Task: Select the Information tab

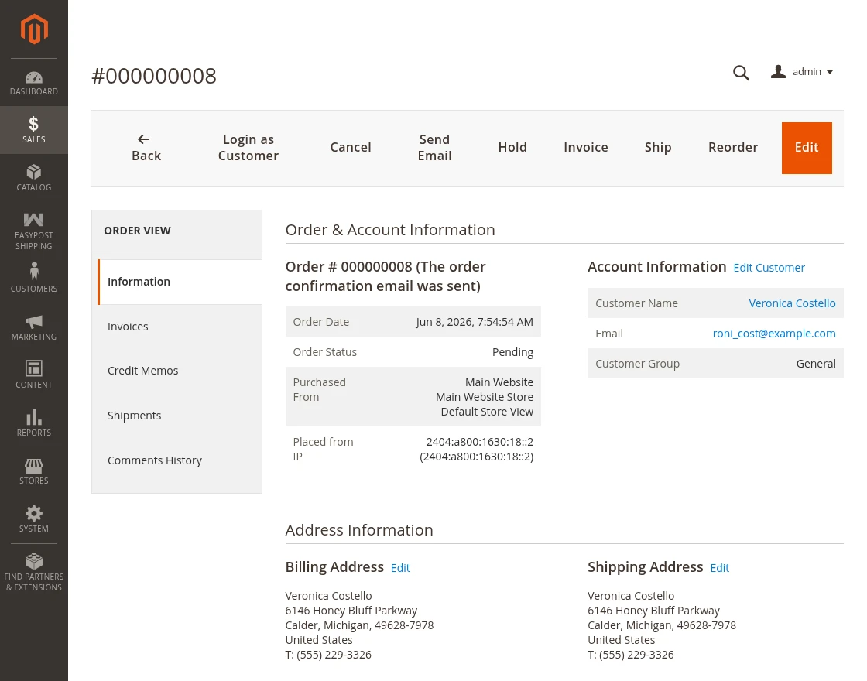Action: [180, 282]
